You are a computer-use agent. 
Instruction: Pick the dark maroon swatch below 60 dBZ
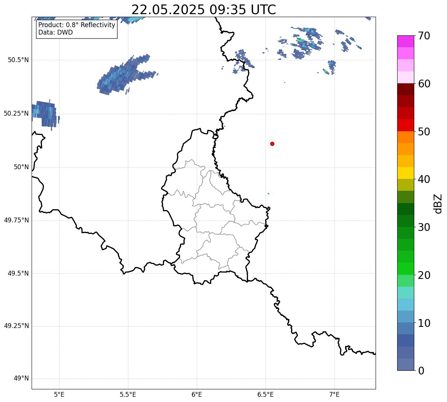tap(405, 89)
